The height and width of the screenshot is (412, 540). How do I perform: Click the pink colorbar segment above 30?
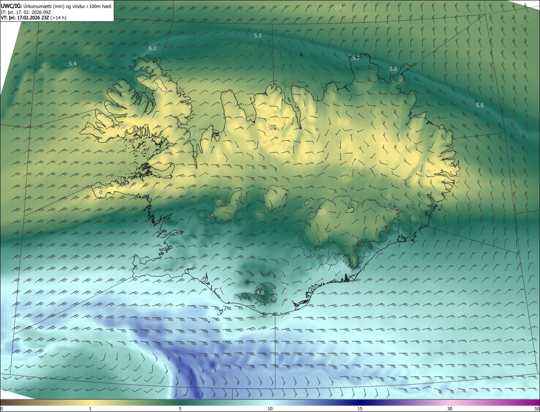(x=450, y=403)
